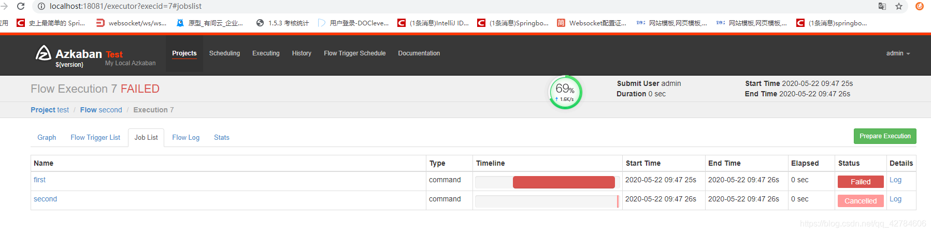Click the 69% network speed floating widget
931x233 pixels.
click(x=565, y=93)
